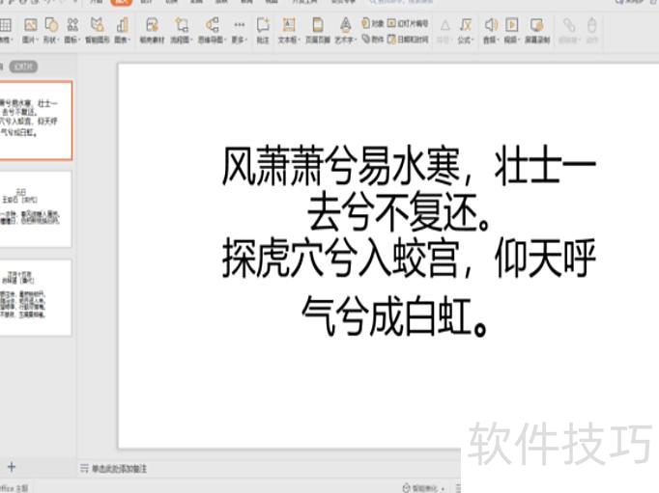Insert an attachment via 附件
Screen dimensions: 659x493
pos(373,39)
